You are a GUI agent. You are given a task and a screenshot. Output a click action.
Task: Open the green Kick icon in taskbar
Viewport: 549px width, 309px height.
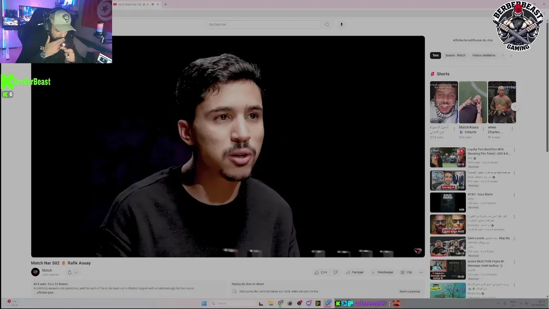tap(338, 303)
